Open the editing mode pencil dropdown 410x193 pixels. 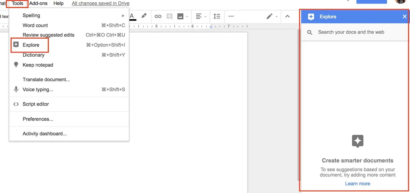[276, 17]
